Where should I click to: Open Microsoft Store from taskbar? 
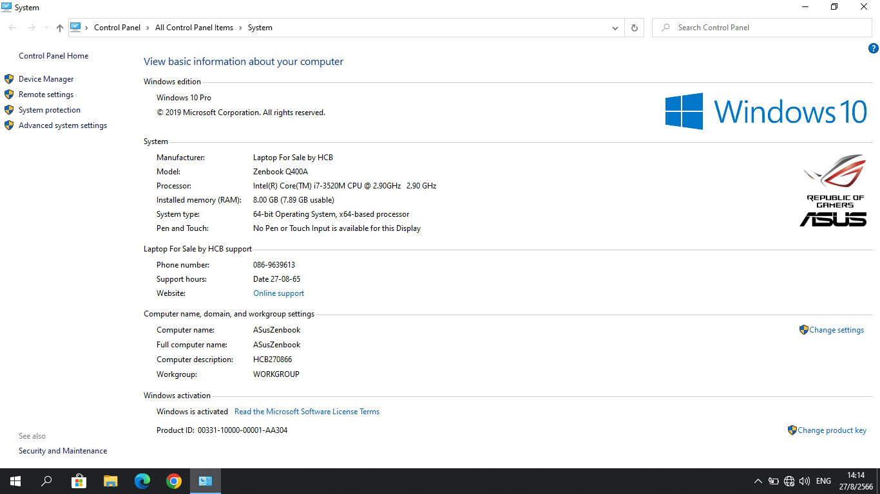(x=79, y=481)
